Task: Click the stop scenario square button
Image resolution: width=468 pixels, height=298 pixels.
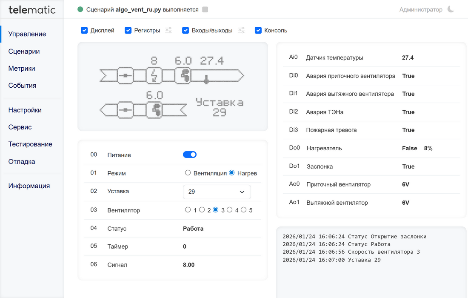Action: (x=205, y=9)
